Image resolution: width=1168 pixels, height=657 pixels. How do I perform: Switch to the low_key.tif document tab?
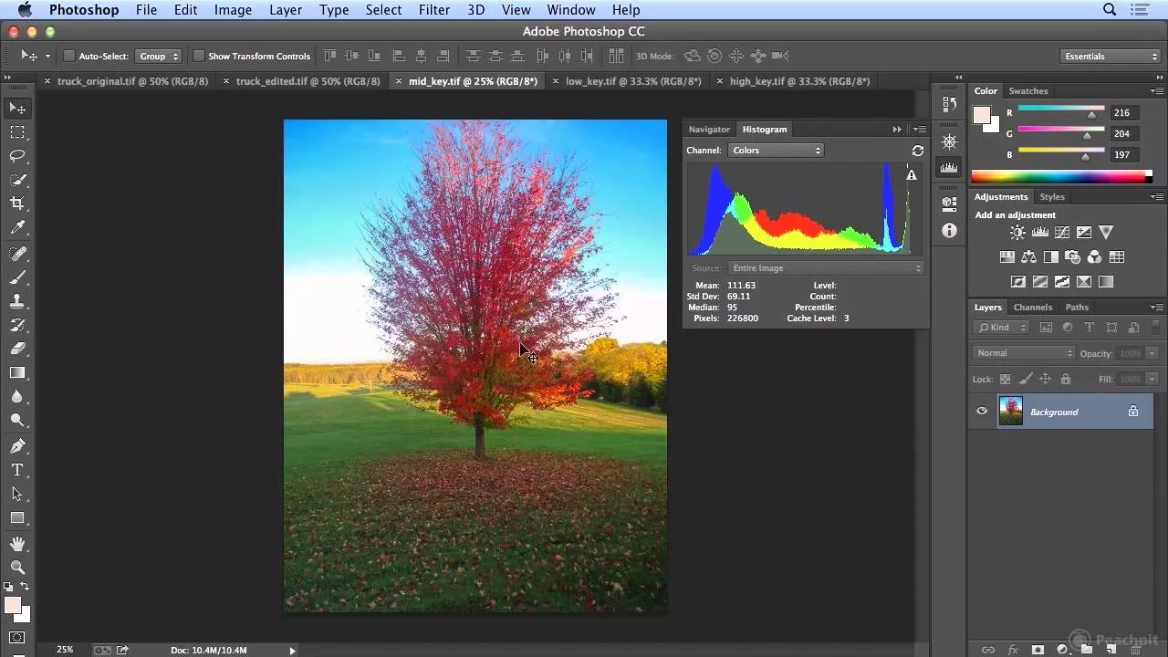[632, 81]
